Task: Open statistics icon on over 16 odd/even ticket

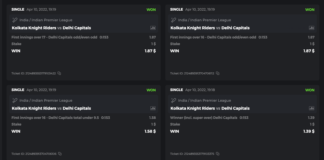Action: click(x=312, y=28)
